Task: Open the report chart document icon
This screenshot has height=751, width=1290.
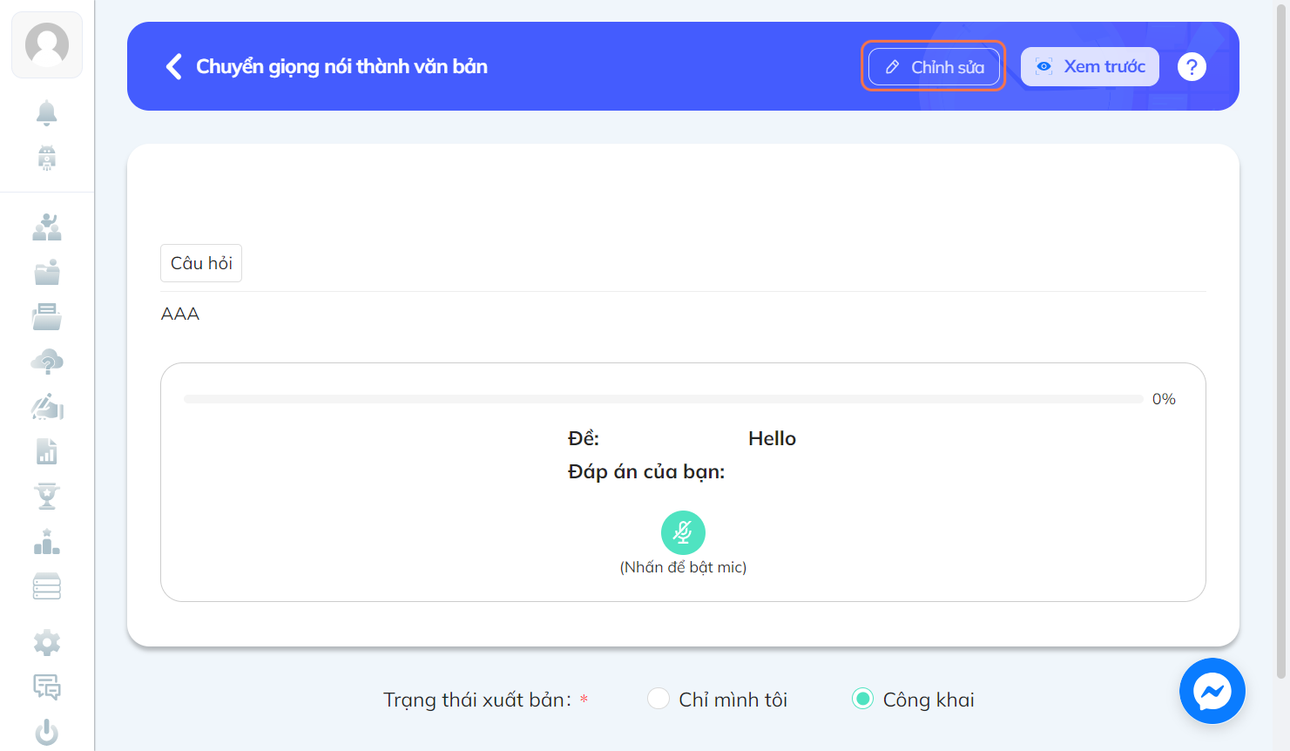Action: 47,451
